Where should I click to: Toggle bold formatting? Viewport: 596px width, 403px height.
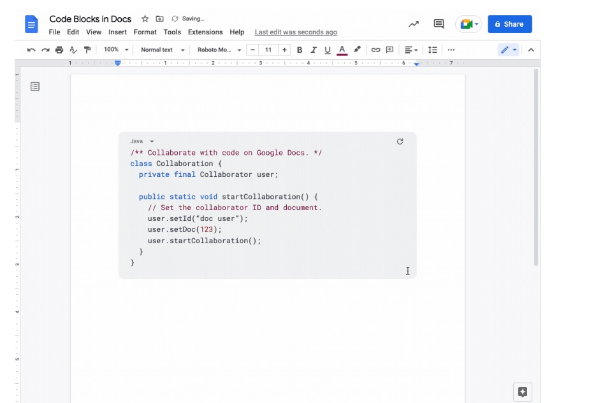[300, 50]
